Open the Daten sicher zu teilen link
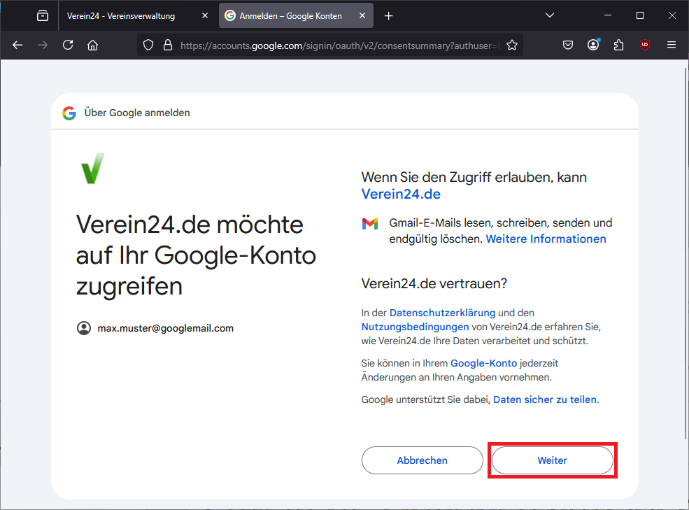This screenshot has width=689, height=510. coord(545,399)
